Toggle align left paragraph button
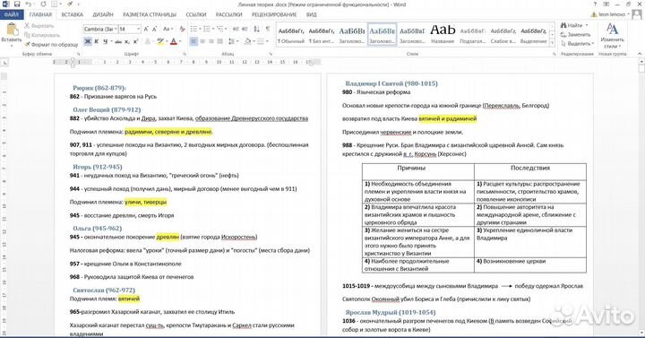 click(x=193, y=41)
